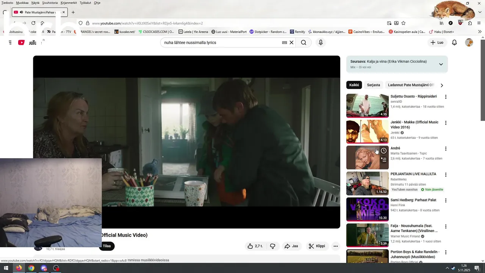Open options for Sami Hedberg: Parhaat Palat
Viewport: 485px width, 273px height.
446,201
